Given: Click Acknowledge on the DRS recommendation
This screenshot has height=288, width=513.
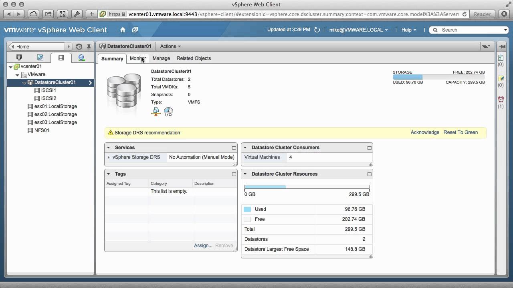Looking at the screenshot, I should pyautogui.click(x=425, y=132).
